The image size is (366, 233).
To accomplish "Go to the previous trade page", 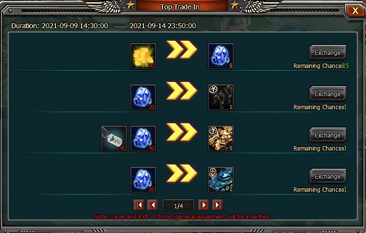I will tap(153, 205).
